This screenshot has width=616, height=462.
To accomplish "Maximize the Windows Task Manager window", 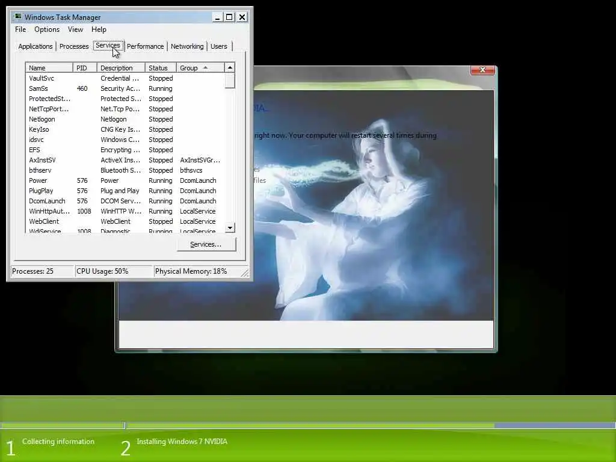I will click(229, 17).
